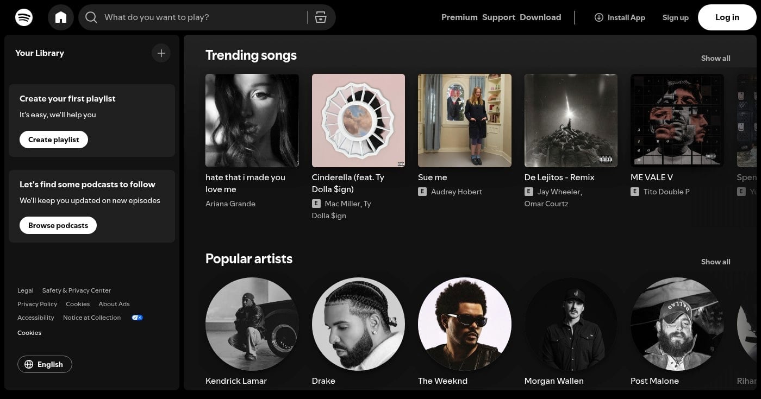Viewport: 761px width, 399px height.
Task: Open Notice at Collection link
Action: point(92,318)
